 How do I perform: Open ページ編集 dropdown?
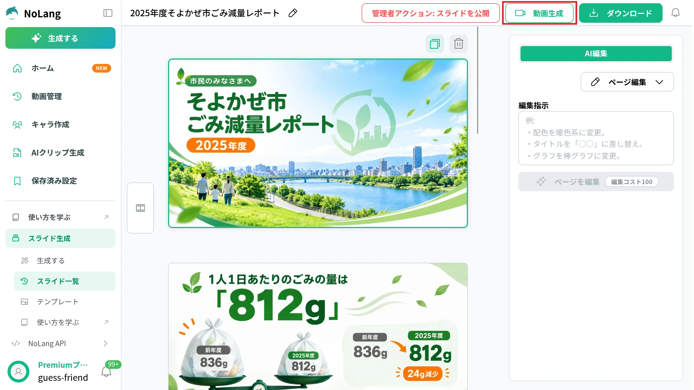pyautogui.click(x=627, y=82)
